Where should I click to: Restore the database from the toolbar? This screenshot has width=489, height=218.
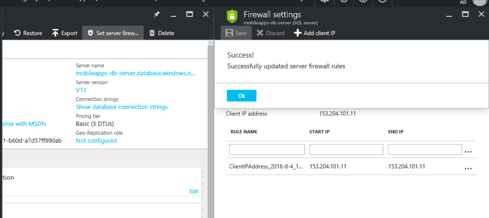point(28,33)
